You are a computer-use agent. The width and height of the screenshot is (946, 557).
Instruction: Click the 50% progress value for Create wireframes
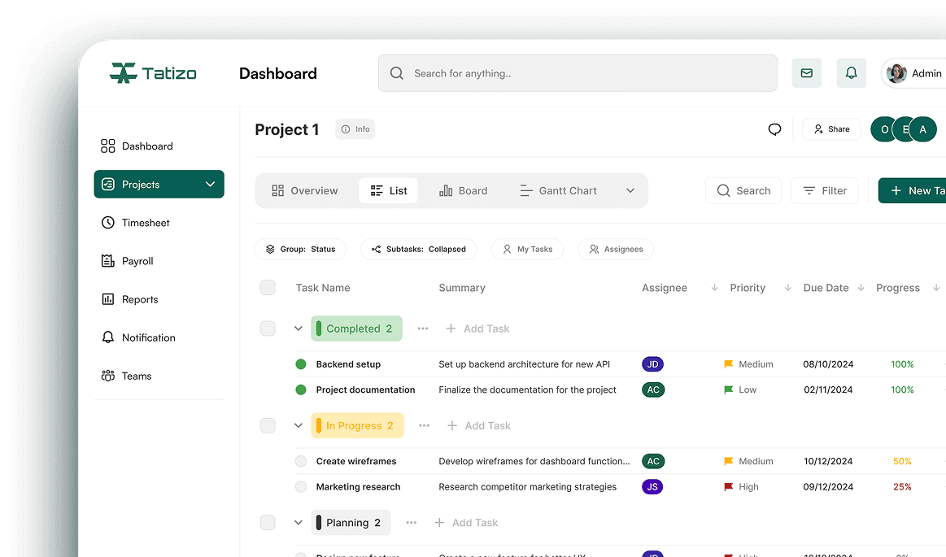902,461
